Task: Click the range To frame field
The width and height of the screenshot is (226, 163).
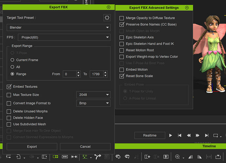Action: pos(96,74)
